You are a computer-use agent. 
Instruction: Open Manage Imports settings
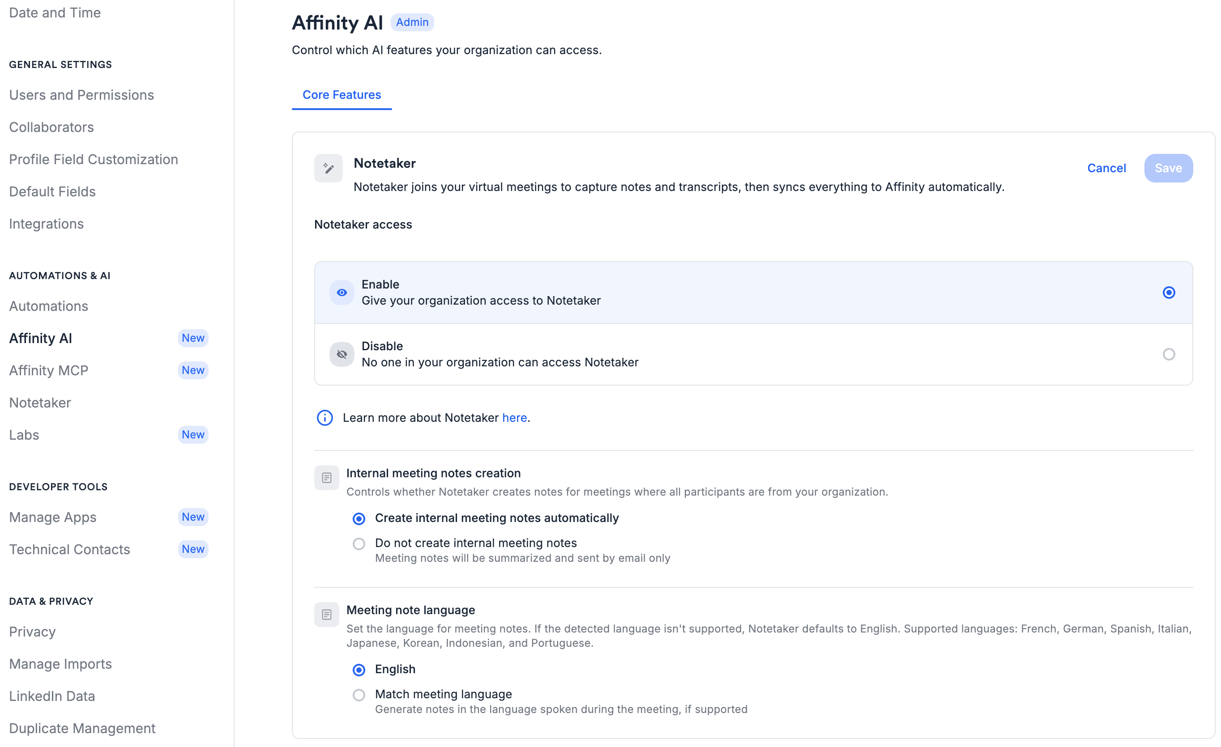coord(60,663)
